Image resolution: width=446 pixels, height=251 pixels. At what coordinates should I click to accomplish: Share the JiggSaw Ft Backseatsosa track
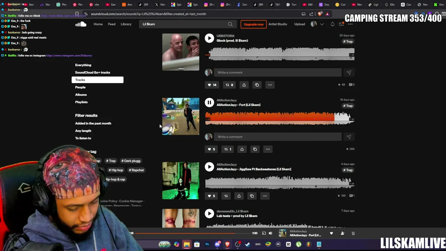click(x=239, y=196)
